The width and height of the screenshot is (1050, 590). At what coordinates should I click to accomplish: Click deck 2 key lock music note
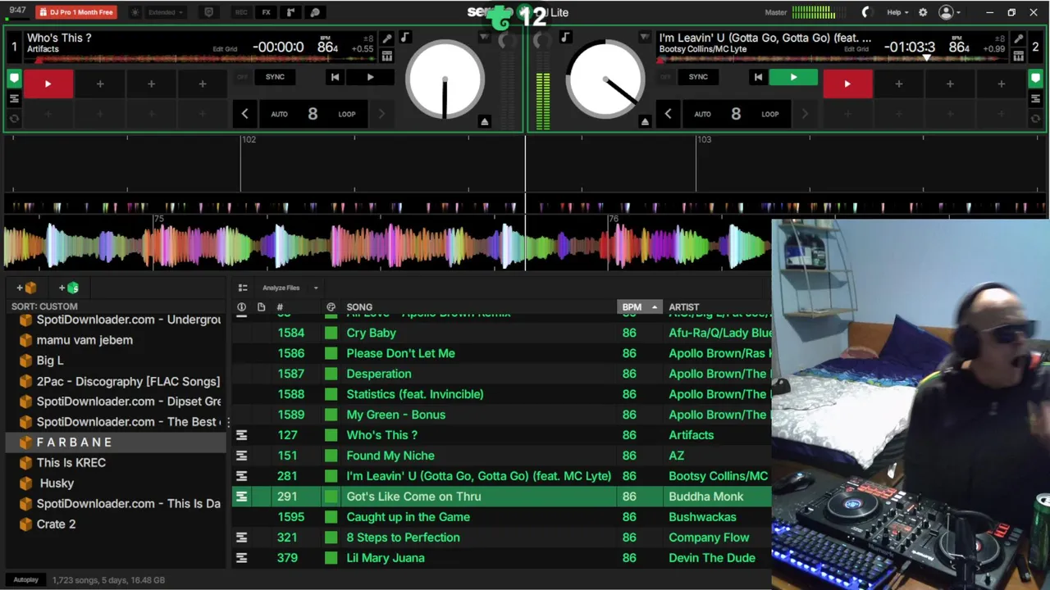coord(565,38)
